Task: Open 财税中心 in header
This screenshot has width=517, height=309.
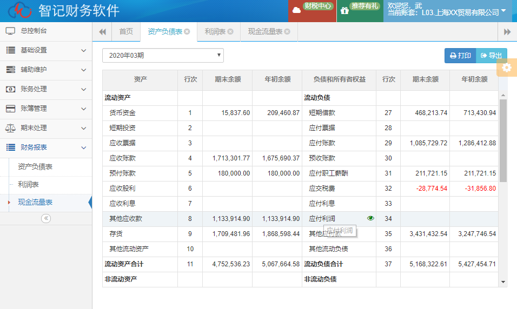Action: coord(312,11)
